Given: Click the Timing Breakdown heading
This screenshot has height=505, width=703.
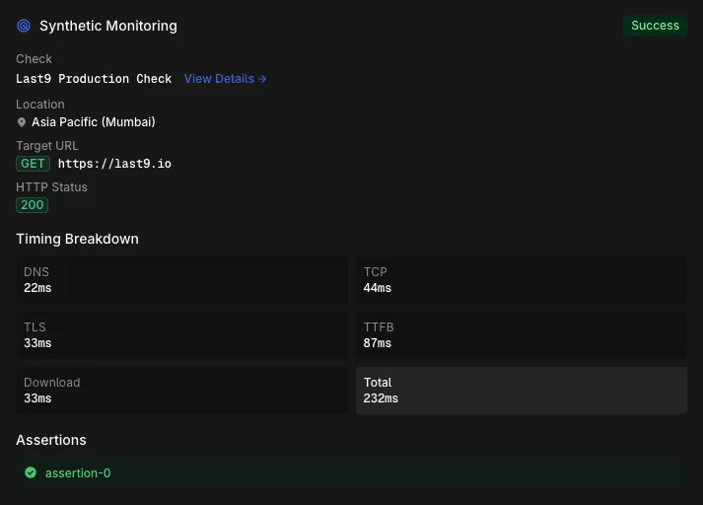Looking at the screenshot, I should click(77, 239).
